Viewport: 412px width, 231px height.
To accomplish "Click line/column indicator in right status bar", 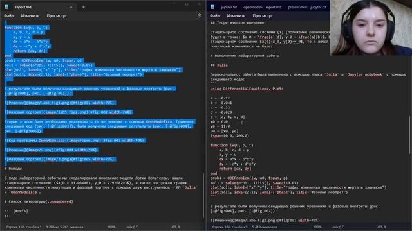I will [230, 227].
